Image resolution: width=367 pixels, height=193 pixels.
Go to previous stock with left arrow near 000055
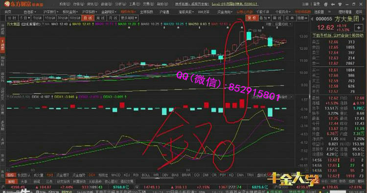pyautogui.click(x=312, y=19)
